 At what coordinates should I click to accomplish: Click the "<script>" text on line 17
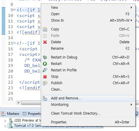coord(30,54)
